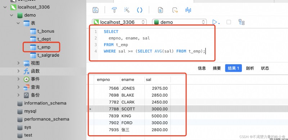
Task: Click the 事件 clock event icon
Action: tap(26, 79)
